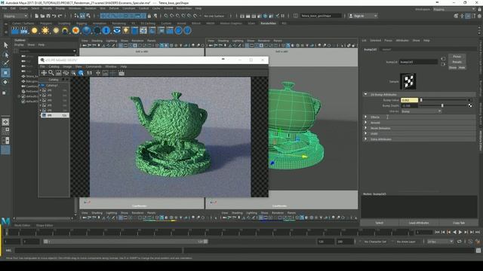This screenshot has height=271, width=483.
Task: Select the Paint Selection brush tool
Action: click(5, 63)
